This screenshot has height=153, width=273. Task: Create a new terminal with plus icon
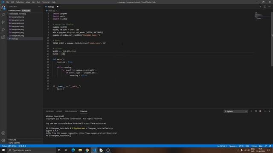coord(251,111)
